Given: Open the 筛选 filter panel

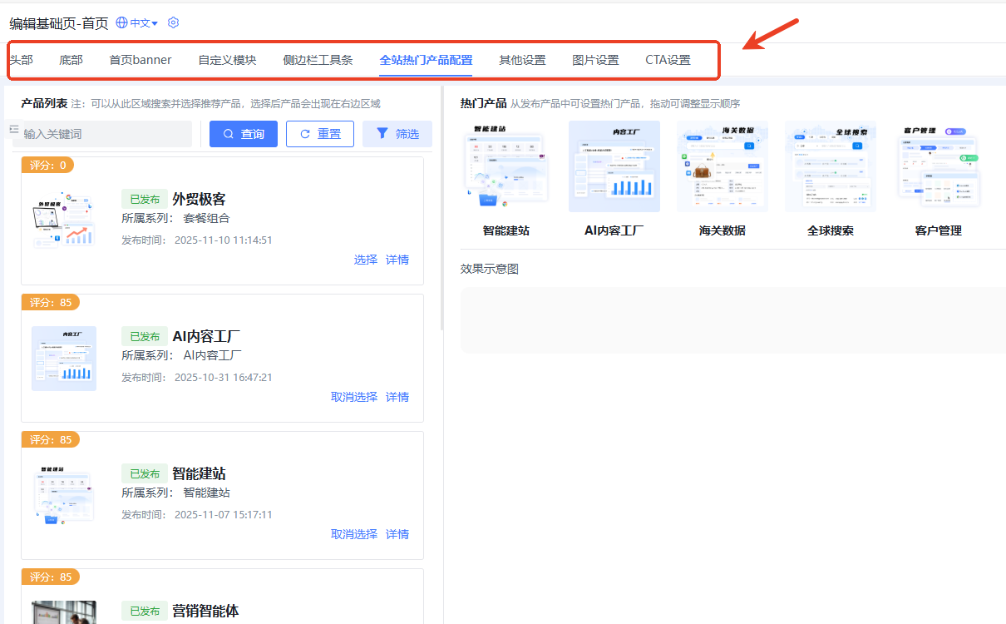Looking at the screenshot, I should point(397,134).
